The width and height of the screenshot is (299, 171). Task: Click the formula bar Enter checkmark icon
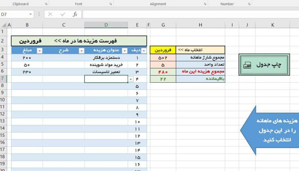63,14
